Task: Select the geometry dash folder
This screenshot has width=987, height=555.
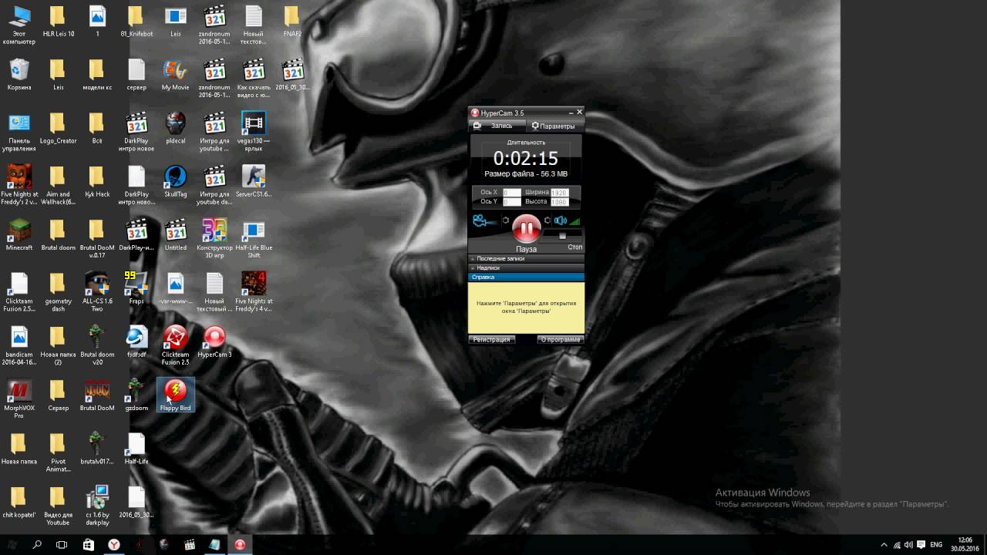Action: 58,291
